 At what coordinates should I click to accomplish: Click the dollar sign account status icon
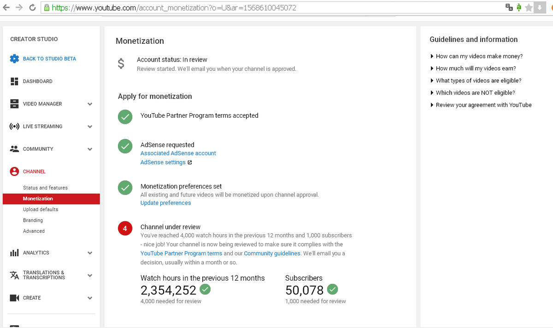coord(121,63)
